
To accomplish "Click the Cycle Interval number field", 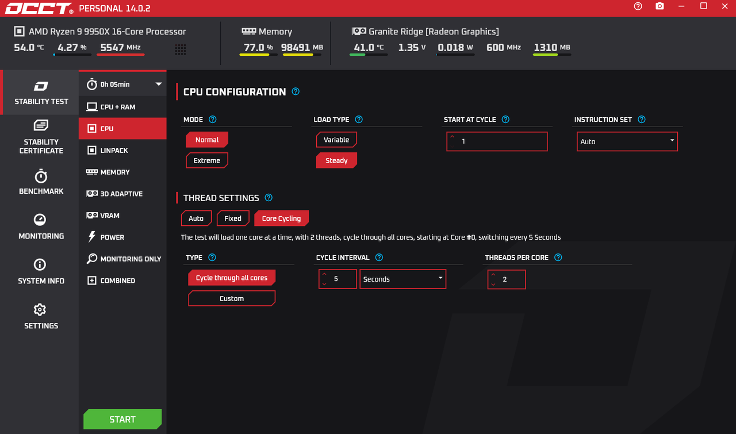I will 338,279.
